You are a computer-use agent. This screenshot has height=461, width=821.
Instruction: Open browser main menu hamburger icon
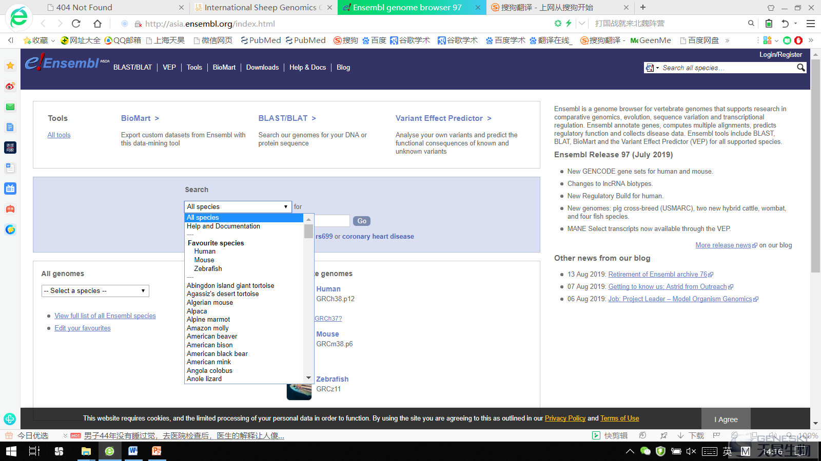[811, 24]
